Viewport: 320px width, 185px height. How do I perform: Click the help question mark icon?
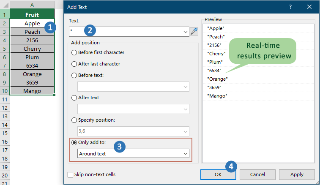tap(290, 7)
